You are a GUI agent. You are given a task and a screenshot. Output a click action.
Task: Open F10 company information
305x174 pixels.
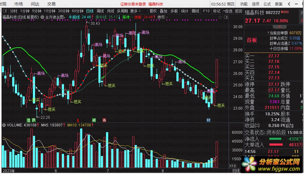[206, 11]
